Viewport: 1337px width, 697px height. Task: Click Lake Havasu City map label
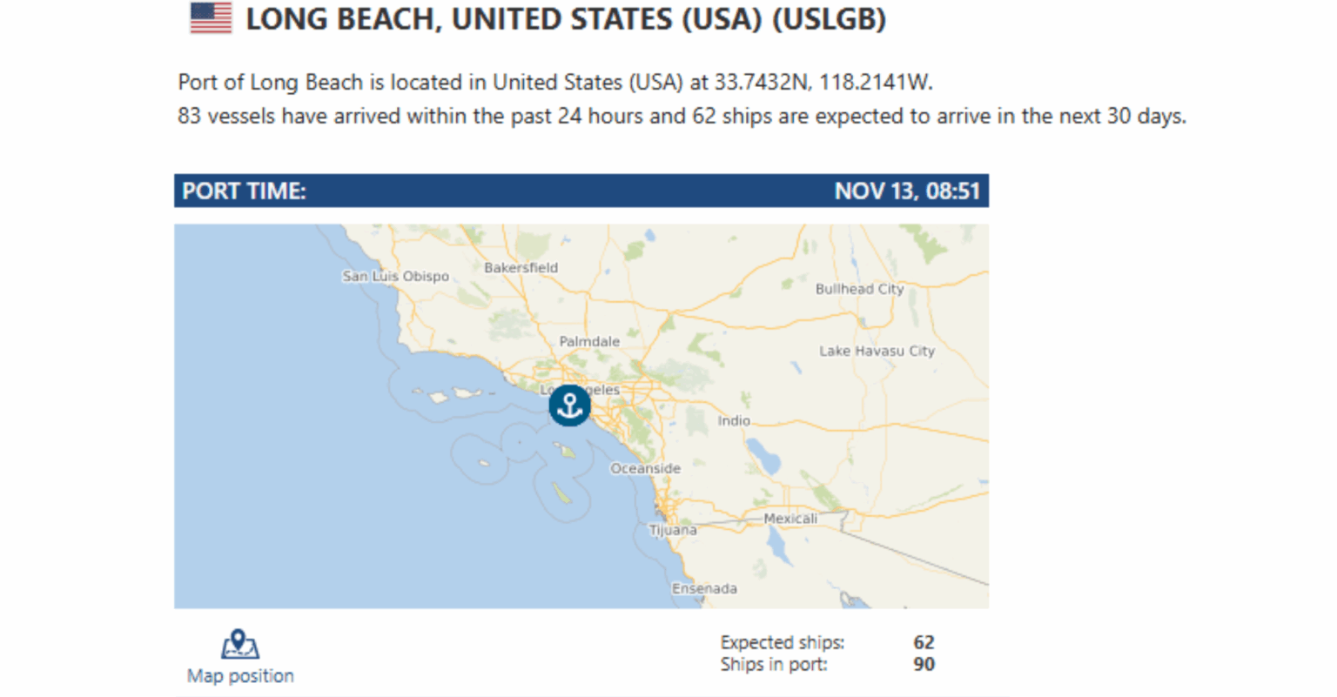click(877, 352)
